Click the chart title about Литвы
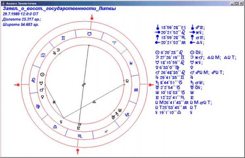The height and width of the screenshot is (158, 245). click(59, 8)
